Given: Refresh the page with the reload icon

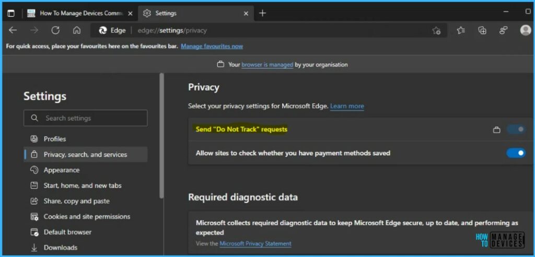Looking at the screenshot, I should coord(55,30).
